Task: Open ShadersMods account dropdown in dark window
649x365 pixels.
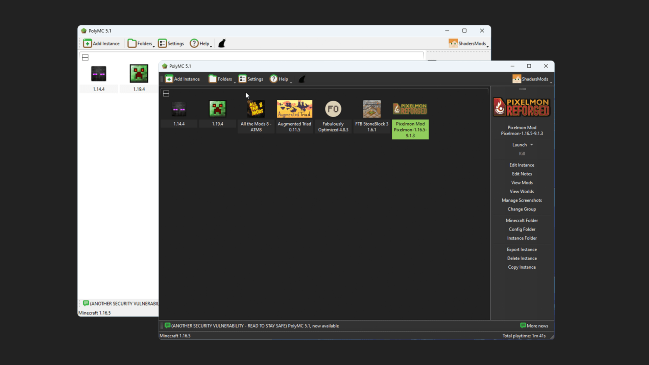Action: (x=551, y=82)
